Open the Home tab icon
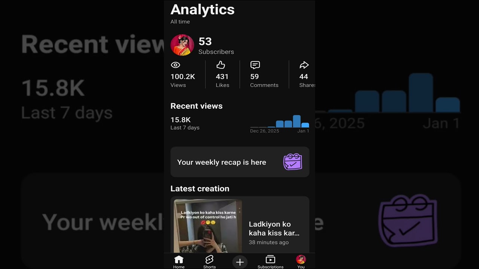 coord(179,260)
